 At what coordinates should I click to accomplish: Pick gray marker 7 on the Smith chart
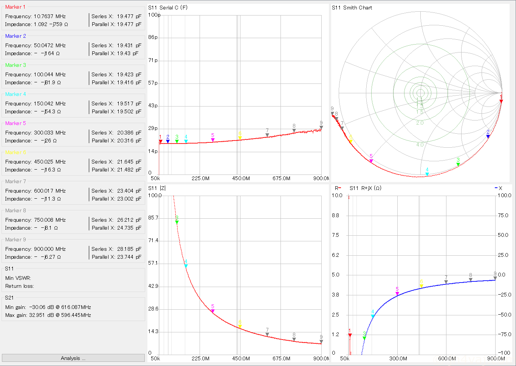tap(342, 128)
